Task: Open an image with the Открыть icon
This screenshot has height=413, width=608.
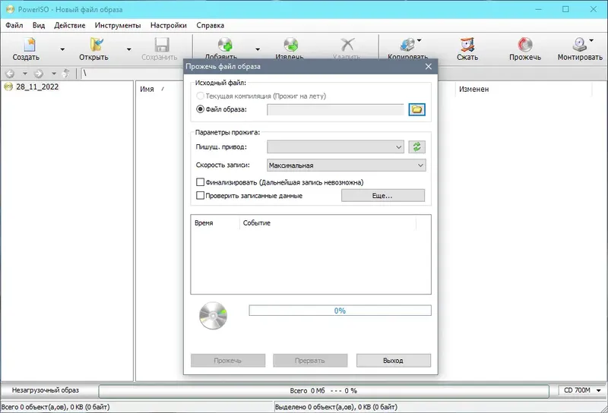Action: pyautogui.click(x=97, y=45)
